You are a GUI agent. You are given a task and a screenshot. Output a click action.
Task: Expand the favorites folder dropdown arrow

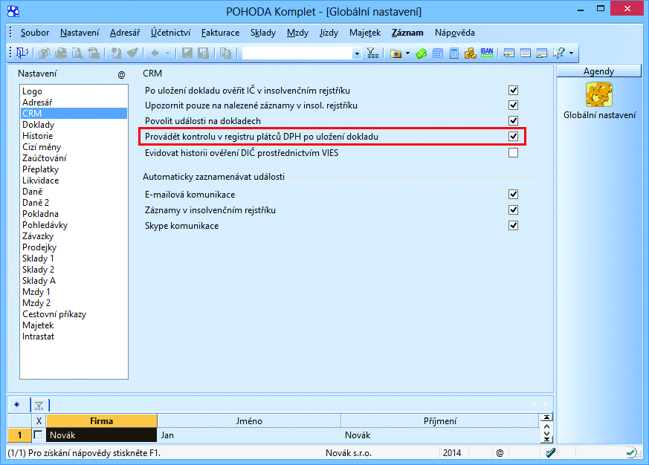[x=407, y=53]
